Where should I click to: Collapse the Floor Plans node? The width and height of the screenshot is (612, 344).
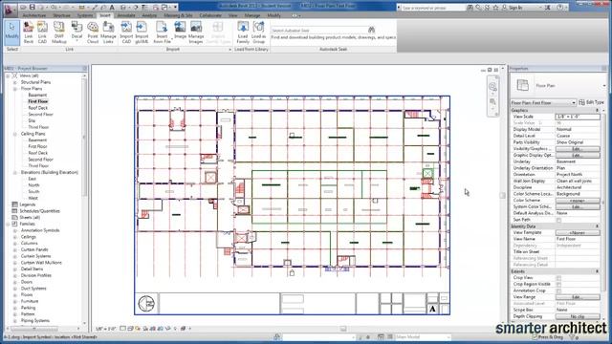click(15, 89)
